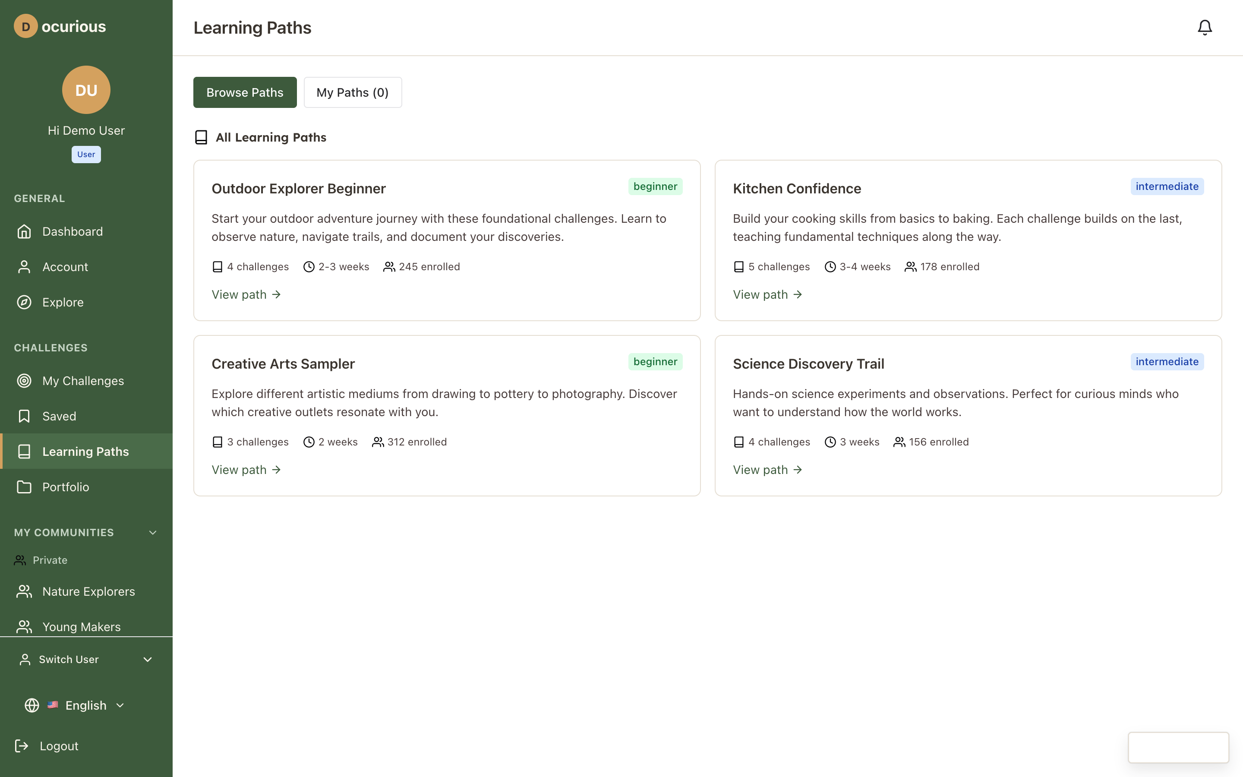Click the Explore compass icon
This screenshot has width=1243, height=777.
point(24,302)
